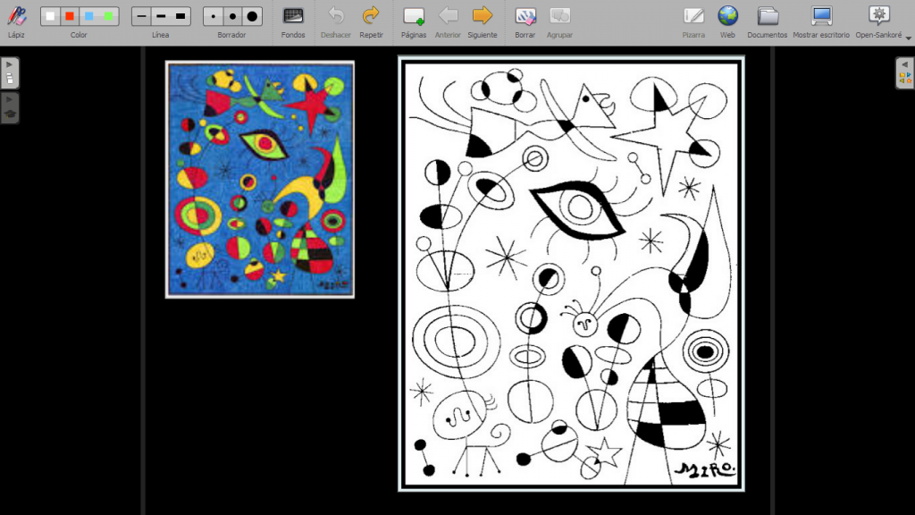Viewport: 915px width, 515px height.
Task: Select the medium eraser size
Action: coord(233,16)
